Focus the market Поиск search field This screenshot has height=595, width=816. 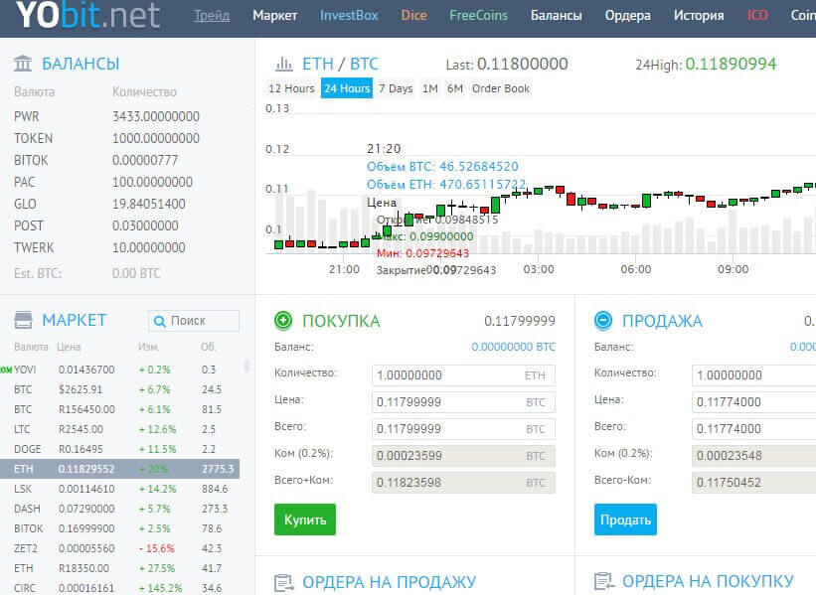202,321
